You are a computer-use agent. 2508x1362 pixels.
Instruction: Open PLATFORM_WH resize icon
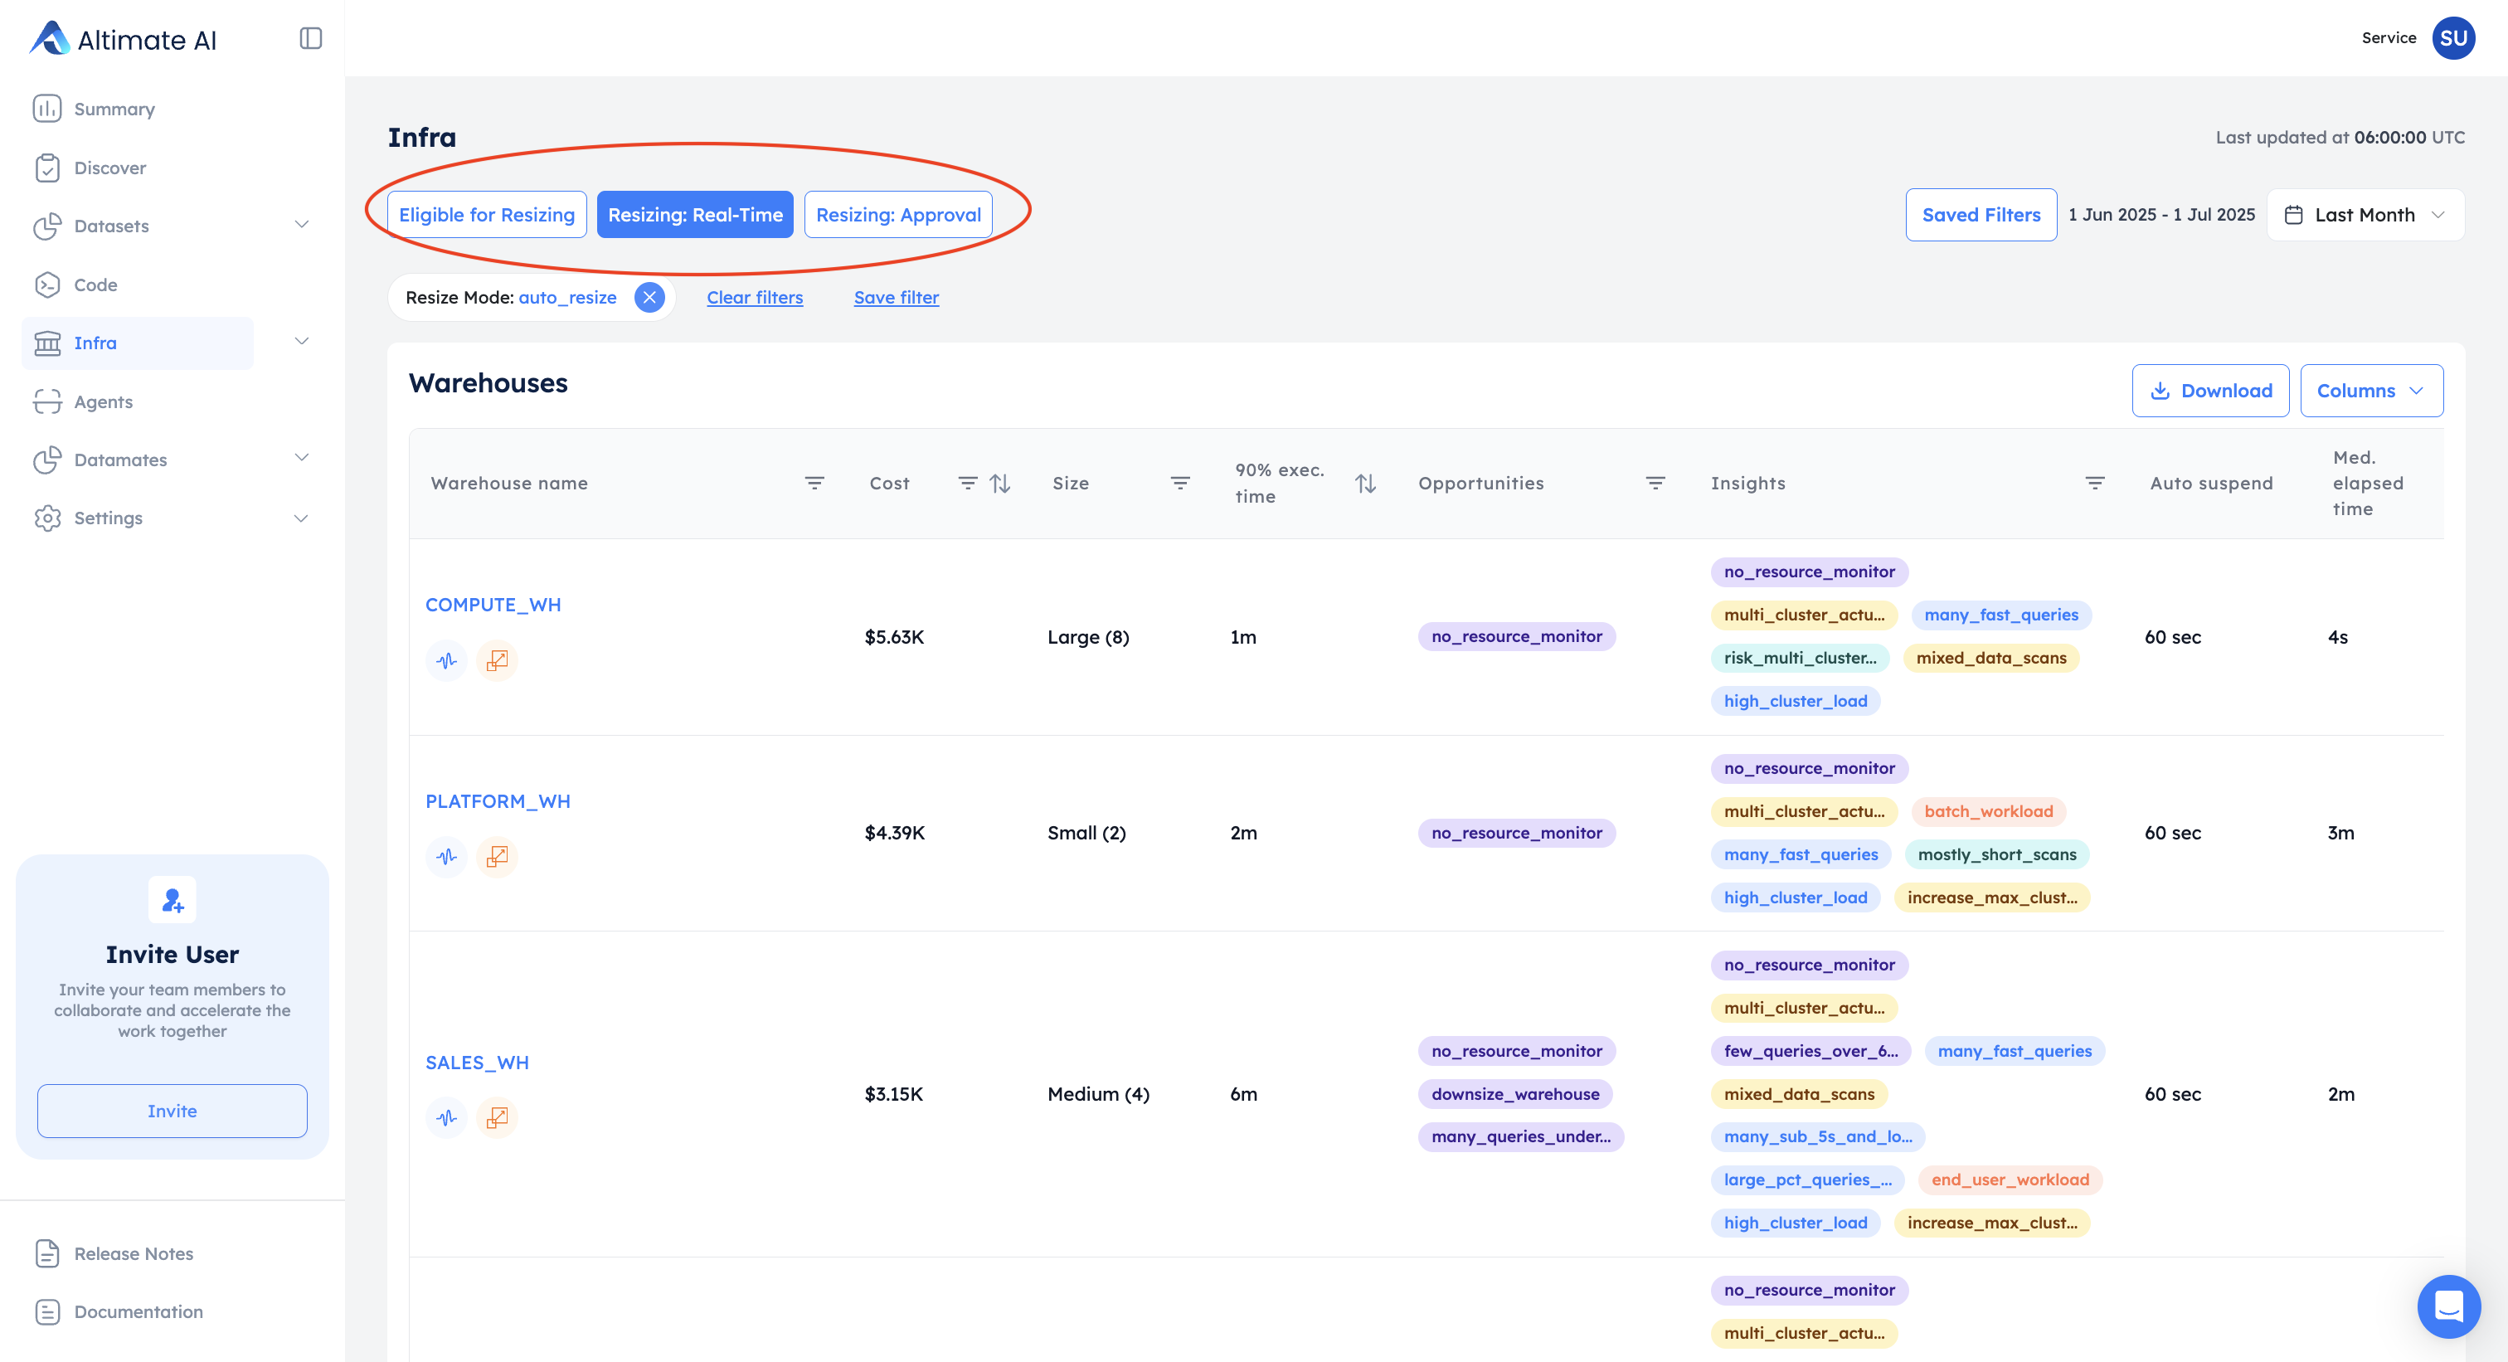tap(497, 857)
